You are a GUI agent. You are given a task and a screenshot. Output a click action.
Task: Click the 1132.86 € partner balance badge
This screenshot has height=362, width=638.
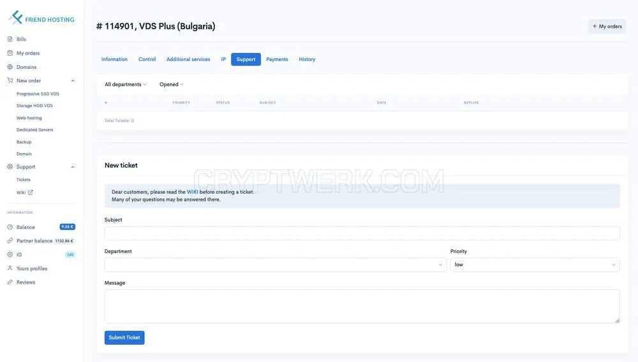[64, 241]
